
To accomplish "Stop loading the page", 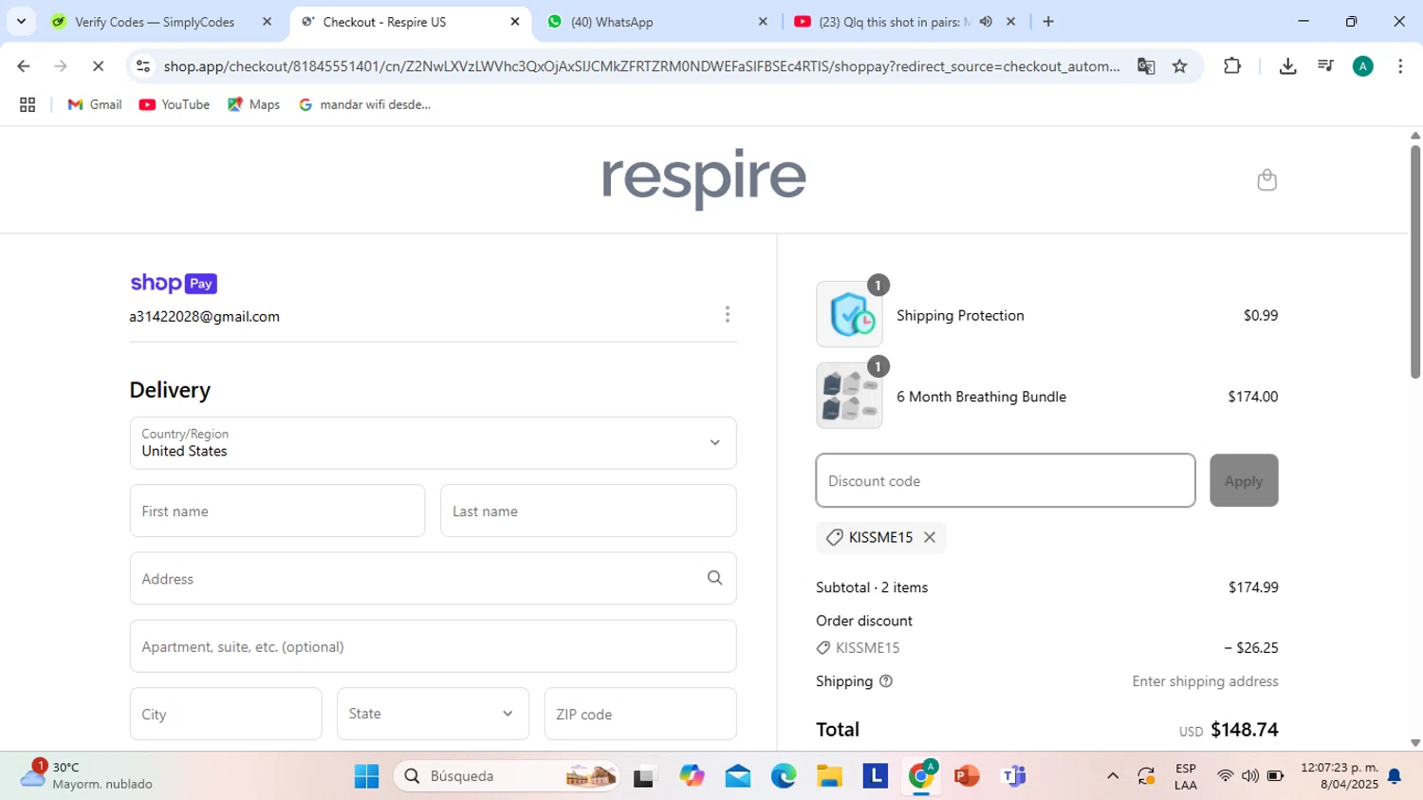I will click(x=98, y=66).
